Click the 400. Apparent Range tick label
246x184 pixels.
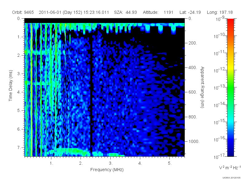(193, 67)
